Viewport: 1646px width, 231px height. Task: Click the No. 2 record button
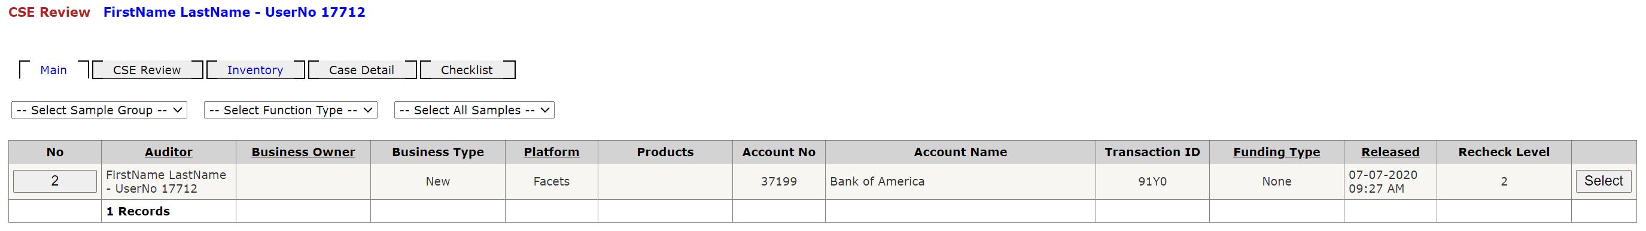55,181
